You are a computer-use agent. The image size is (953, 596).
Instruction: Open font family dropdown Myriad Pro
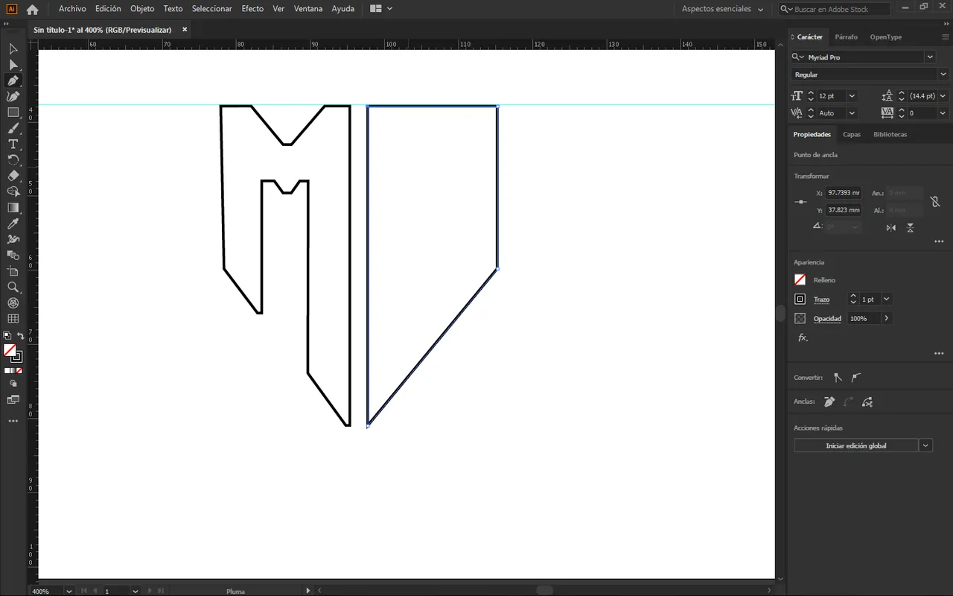930,57
